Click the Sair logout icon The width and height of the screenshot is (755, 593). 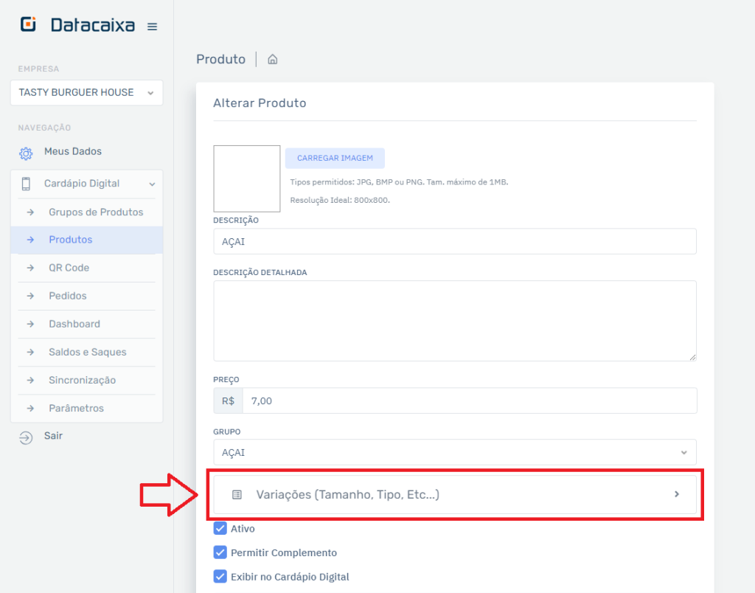click(26, 437)
